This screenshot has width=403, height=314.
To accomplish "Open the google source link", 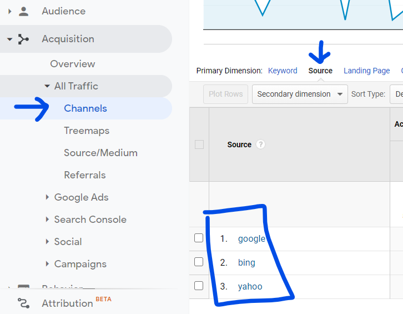I will click(x=251, y=239).
